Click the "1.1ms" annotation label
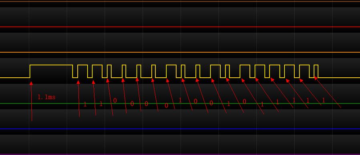360x155 pixels. pyautogui.click(x=46, y=97)
